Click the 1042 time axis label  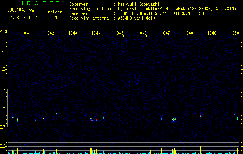(x=49, y=33)
